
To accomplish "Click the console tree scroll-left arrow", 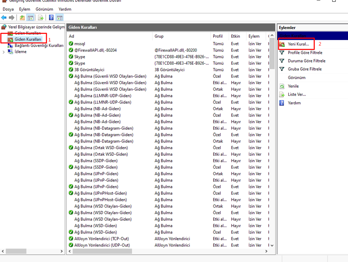I will coord(3,251).
